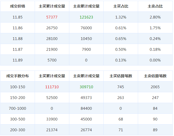Click the value 45000

[x=86, y=119]
